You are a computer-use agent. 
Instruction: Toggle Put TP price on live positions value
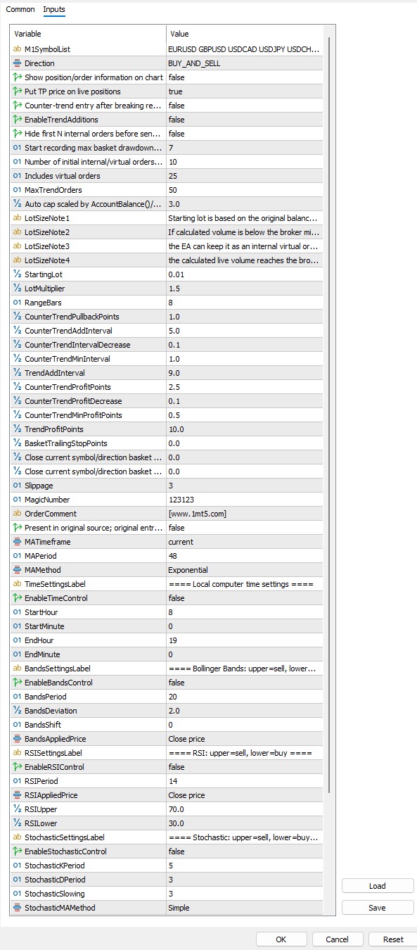(x=244, y=91)
